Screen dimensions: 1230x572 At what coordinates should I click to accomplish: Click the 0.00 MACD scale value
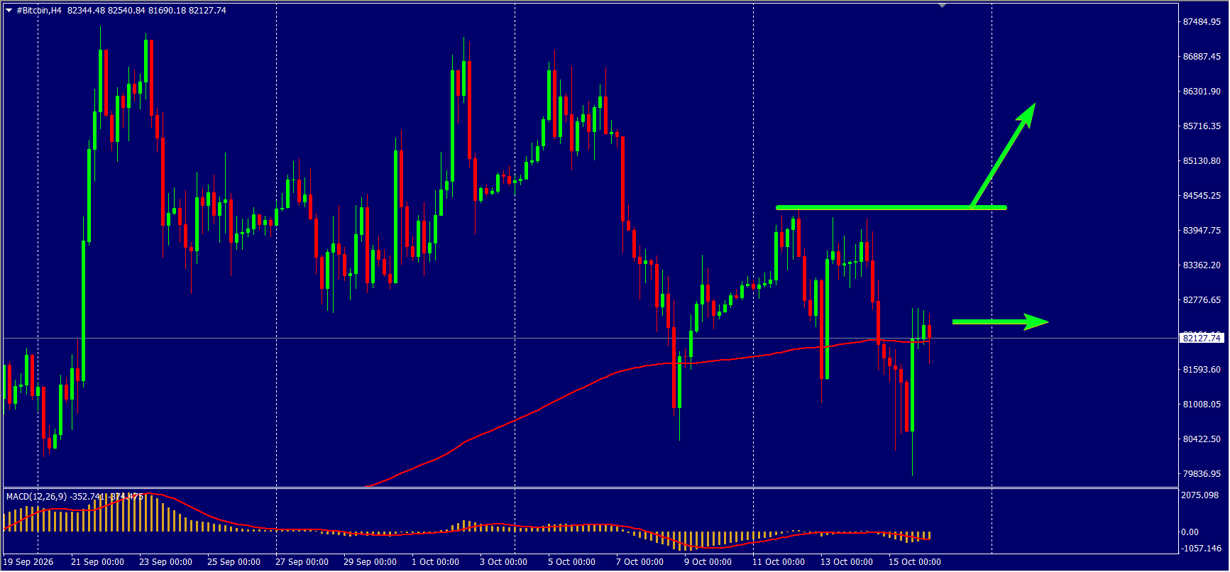pos(1190,532)
